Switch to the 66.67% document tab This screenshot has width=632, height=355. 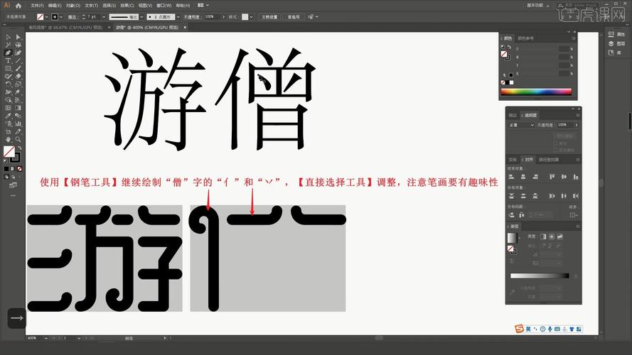(65, 28)
